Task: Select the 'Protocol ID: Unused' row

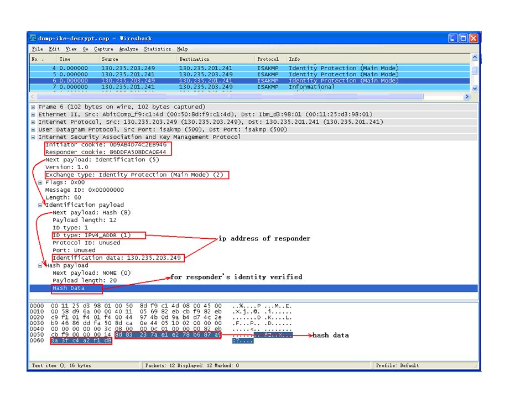Action: point(86,243)
